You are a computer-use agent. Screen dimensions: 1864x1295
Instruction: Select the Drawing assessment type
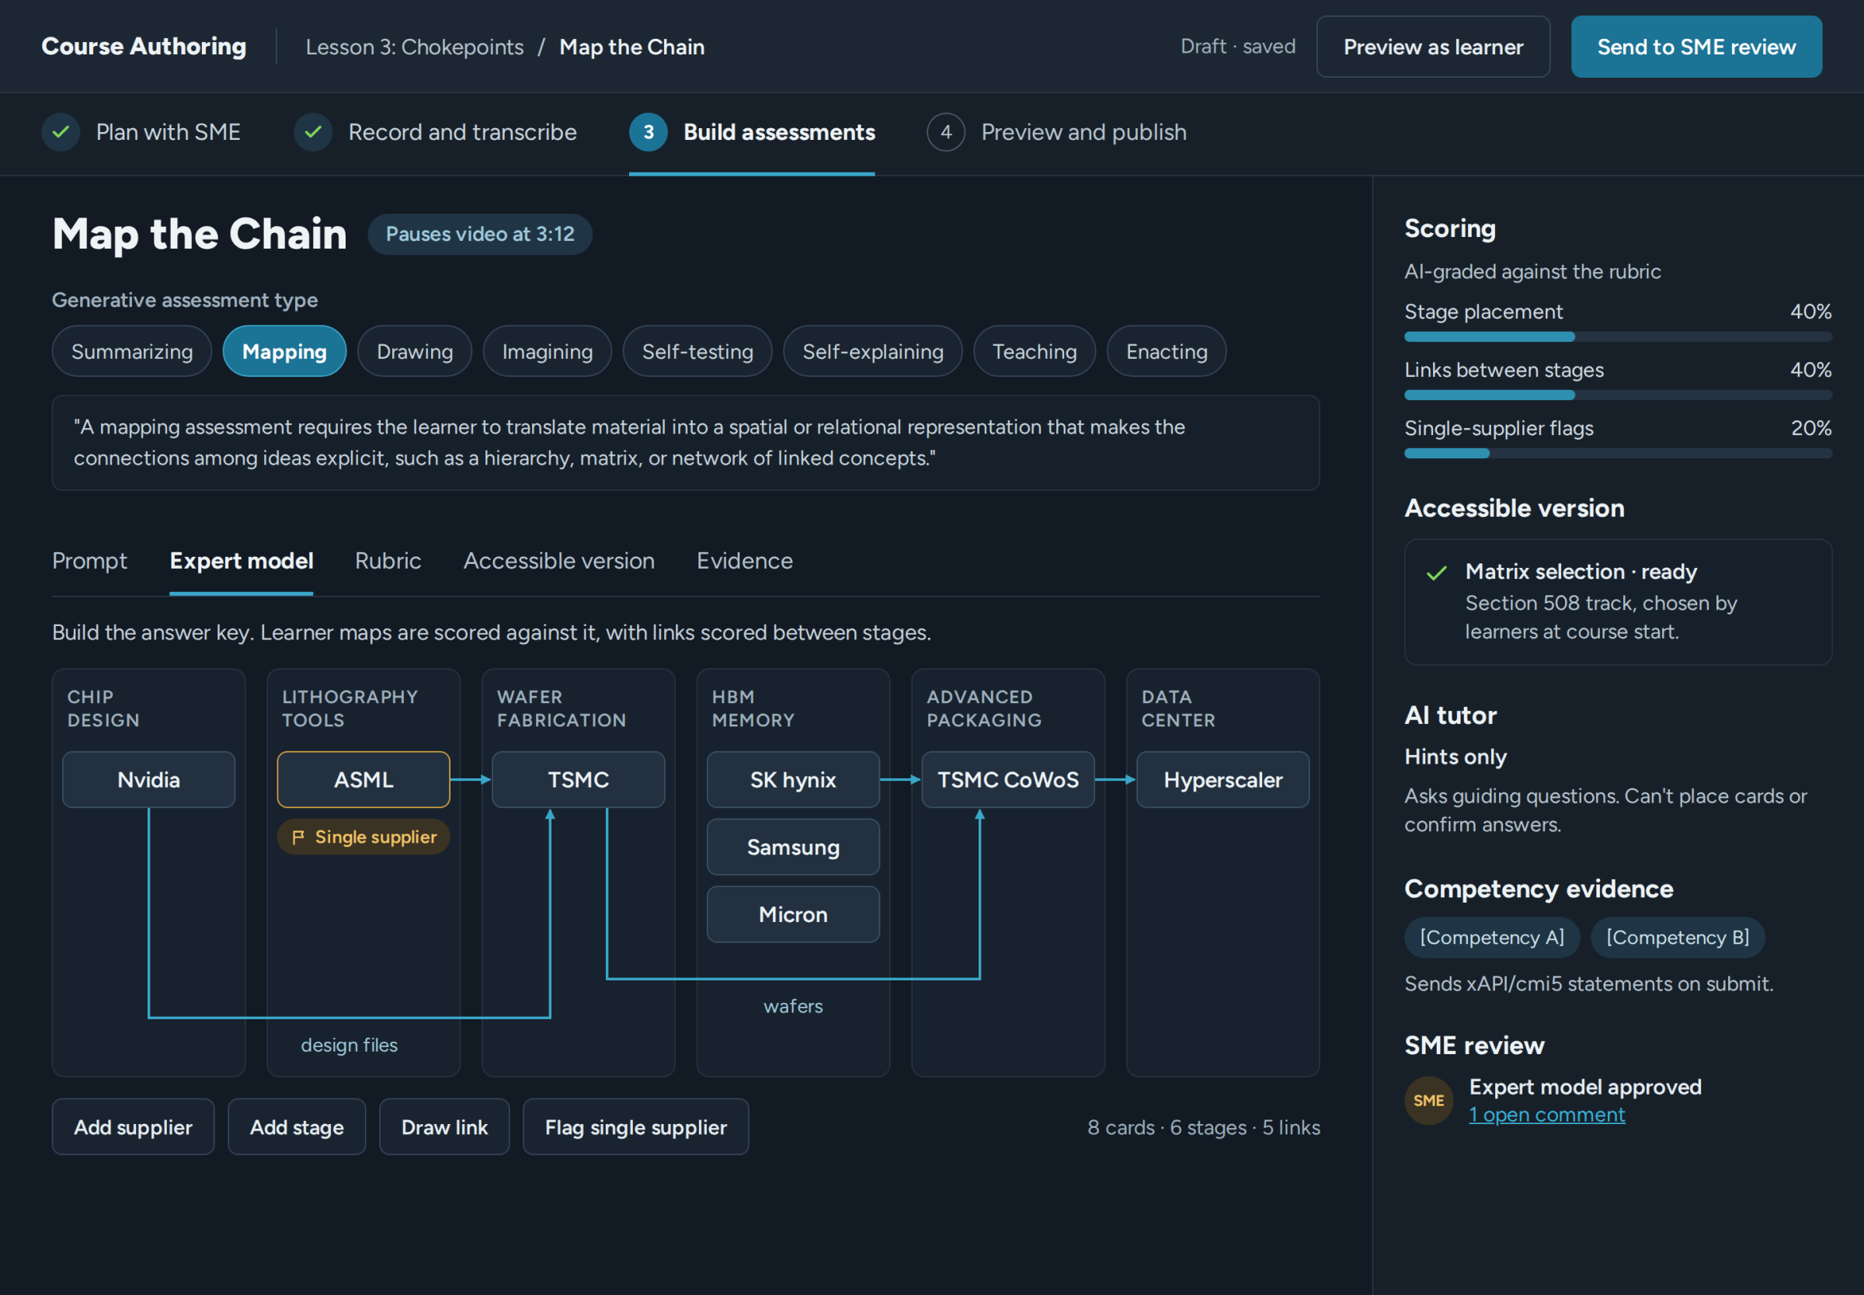(415, 351)
